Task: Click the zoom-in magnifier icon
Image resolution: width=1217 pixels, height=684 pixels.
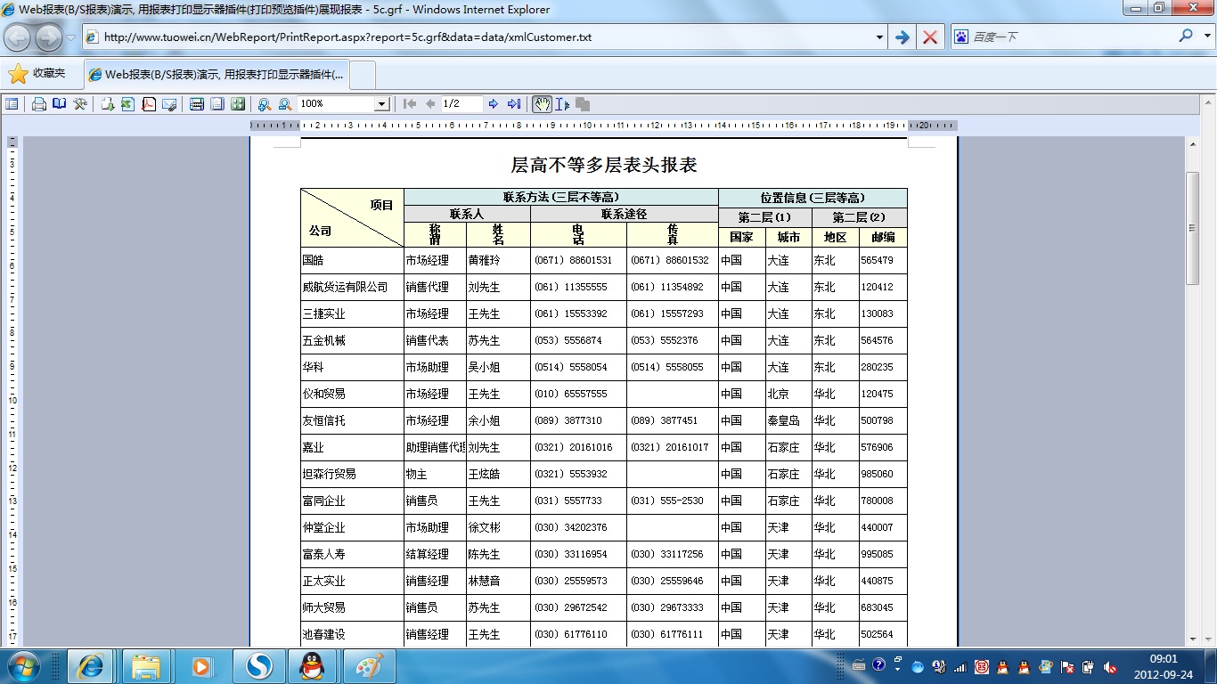Action: pos(264,104)
